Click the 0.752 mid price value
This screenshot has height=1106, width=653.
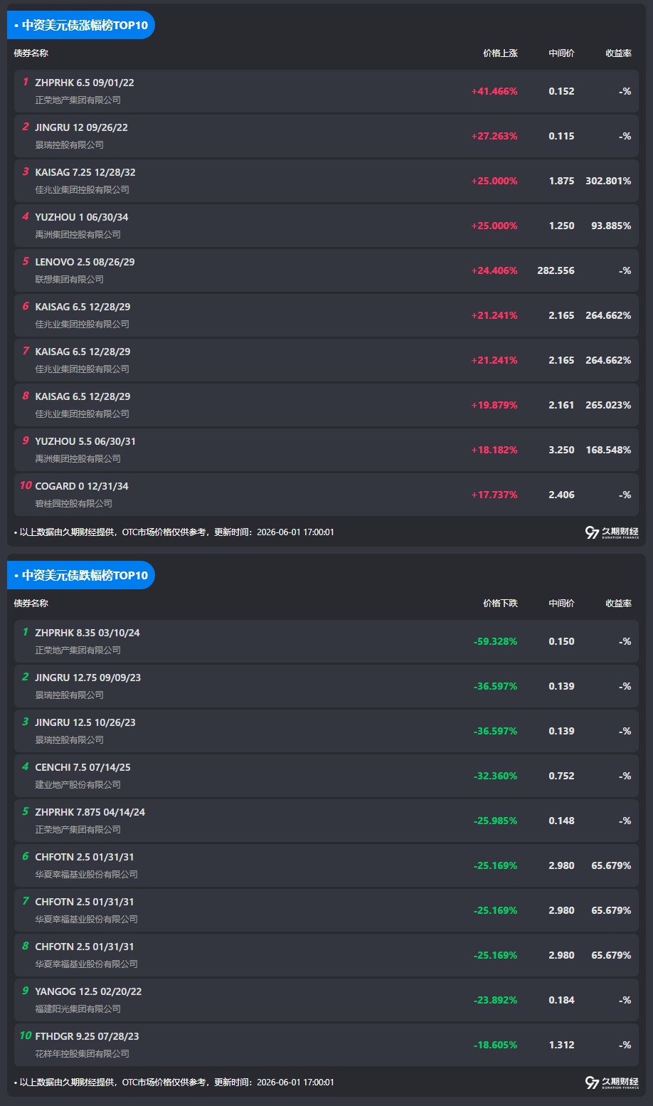point(561,776)
